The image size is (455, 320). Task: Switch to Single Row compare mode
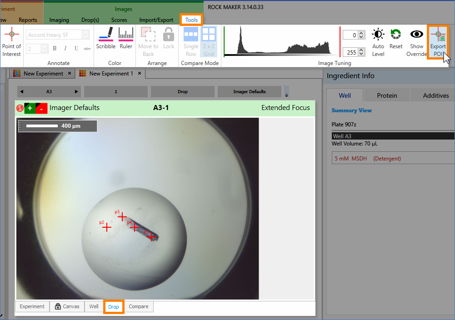tap(191, 42)
